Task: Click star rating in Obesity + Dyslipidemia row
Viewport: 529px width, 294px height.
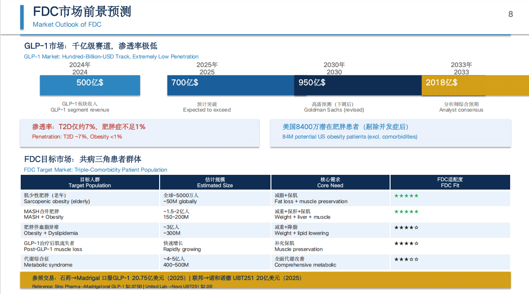Action: click(407, 227)
